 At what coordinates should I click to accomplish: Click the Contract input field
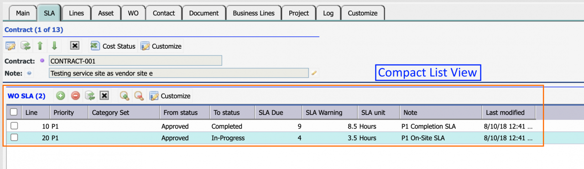pos(135,61)
